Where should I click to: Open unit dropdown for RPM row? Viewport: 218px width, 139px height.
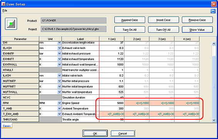click(x=59, y=103)
